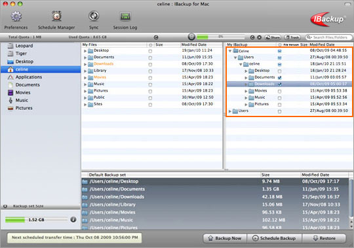Open the Schedule Manager clock icon
This screenshot has width=354, height=248.
(56, 16)
